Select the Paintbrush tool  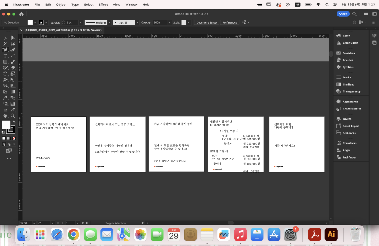13,62
